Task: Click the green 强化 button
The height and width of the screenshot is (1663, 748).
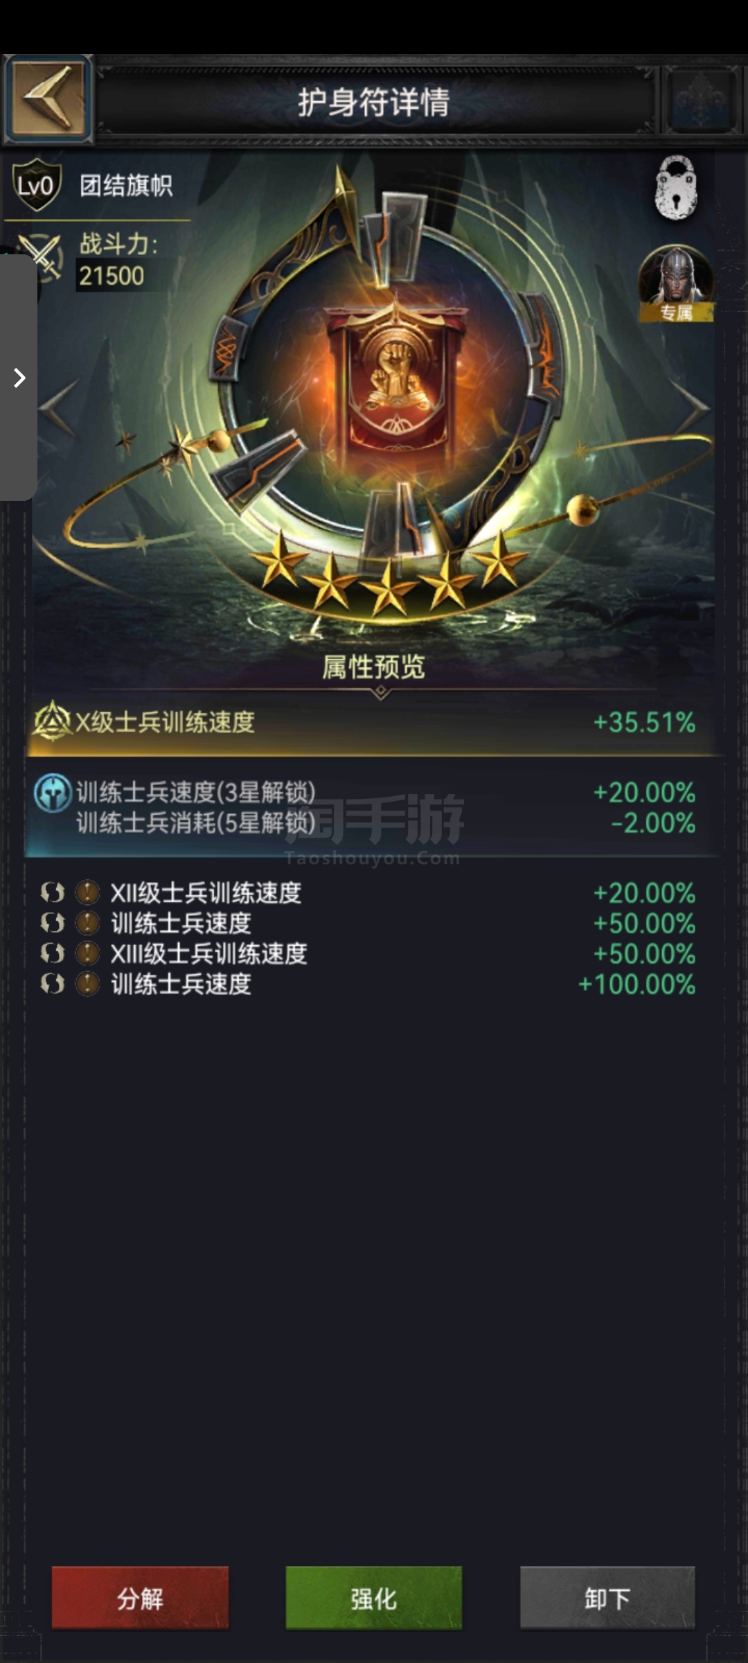Action: 374,1598
